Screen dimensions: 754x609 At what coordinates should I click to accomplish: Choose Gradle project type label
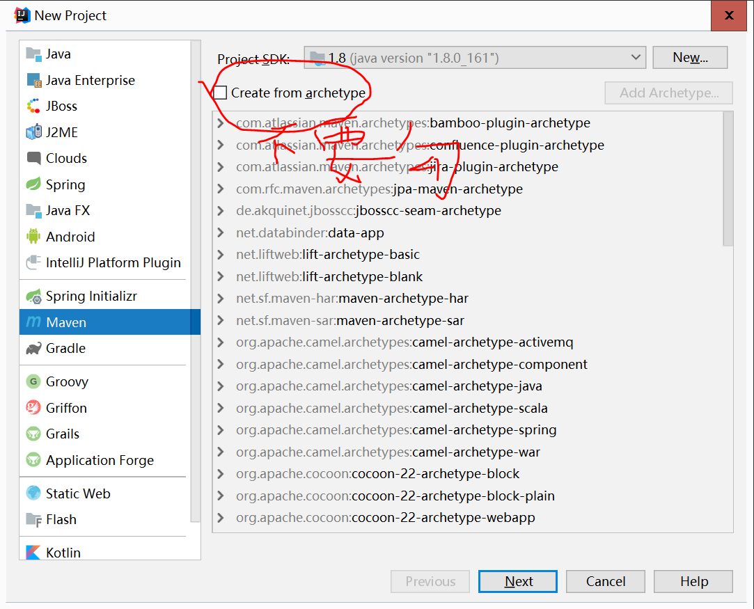tap(66, 348)
